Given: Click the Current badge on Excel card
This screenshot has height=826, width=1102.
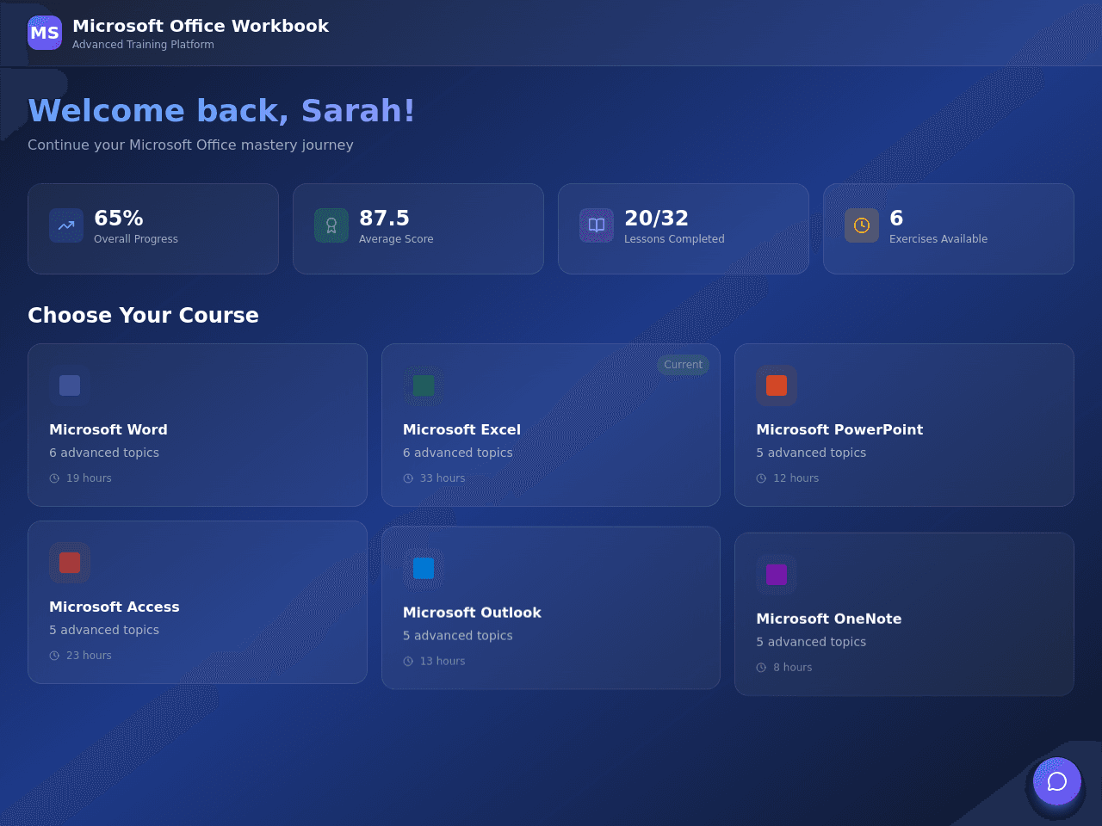Looking at the screenshot, I should [x=684, y=365].
